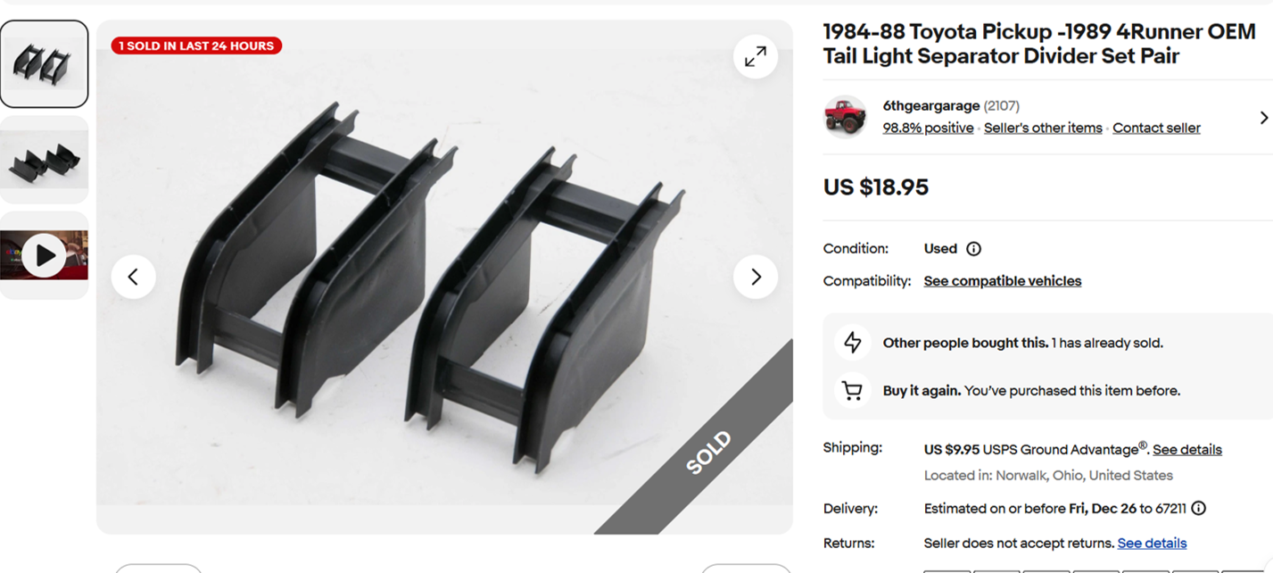This screenshot has height=573, width=1273.
Task: Open the 6thgeargarage seller name
Action: [931, 106]
